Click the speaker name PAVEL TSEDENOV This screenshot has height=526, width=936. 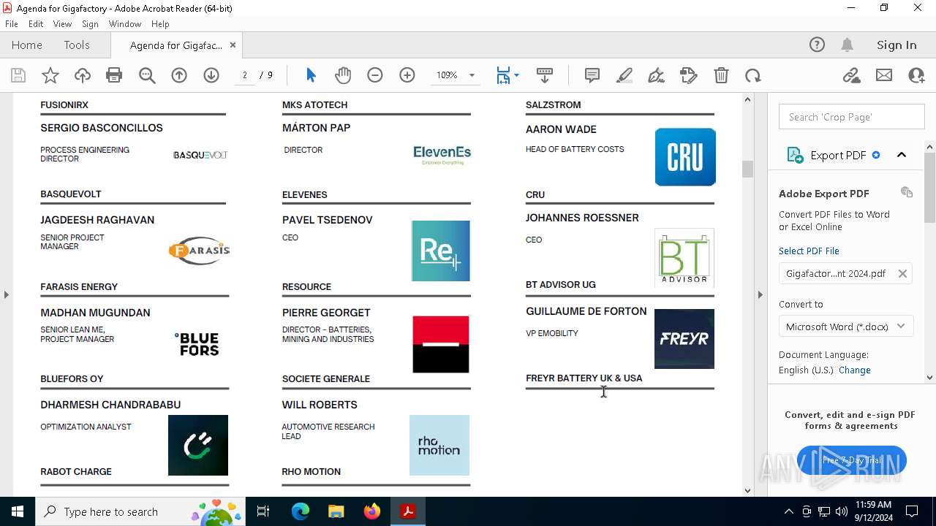(328, 220)
